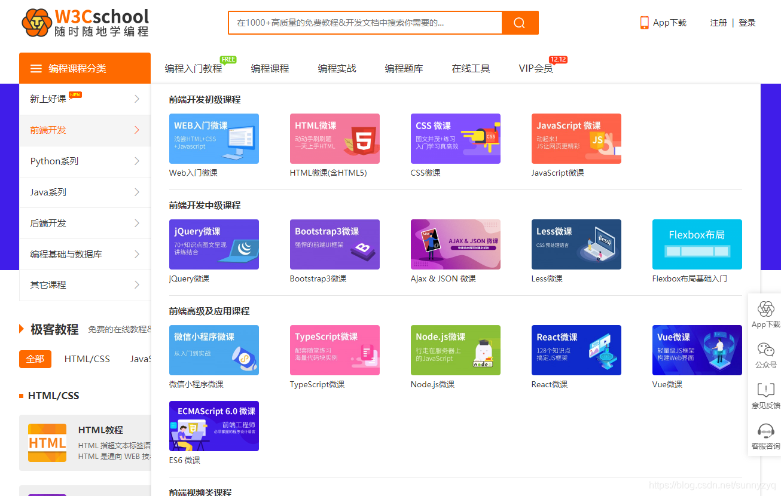Click the Flexbox布局基础入门 caption link
Image resolution: width=781 pixels, height=496 pixels.
(690, 278)
